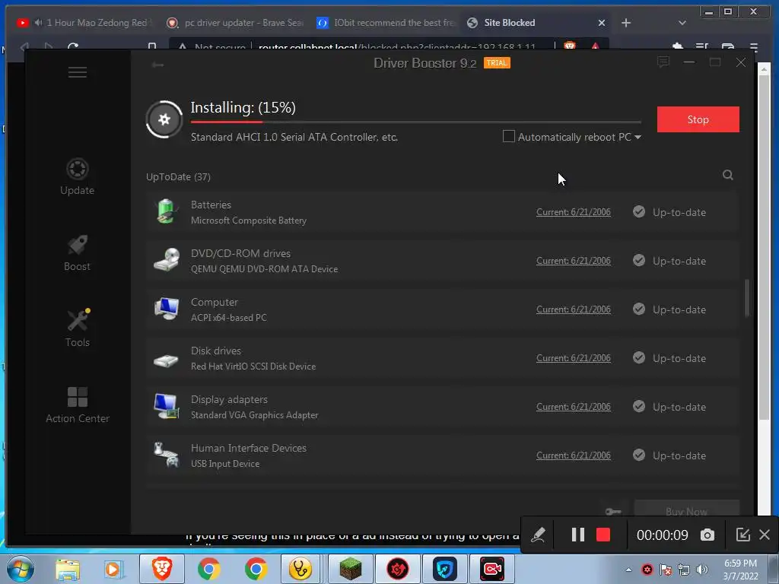Screen dimensions: 779x584
Task: Click the back arrow in Driver Booster
Action: (158, 65)
